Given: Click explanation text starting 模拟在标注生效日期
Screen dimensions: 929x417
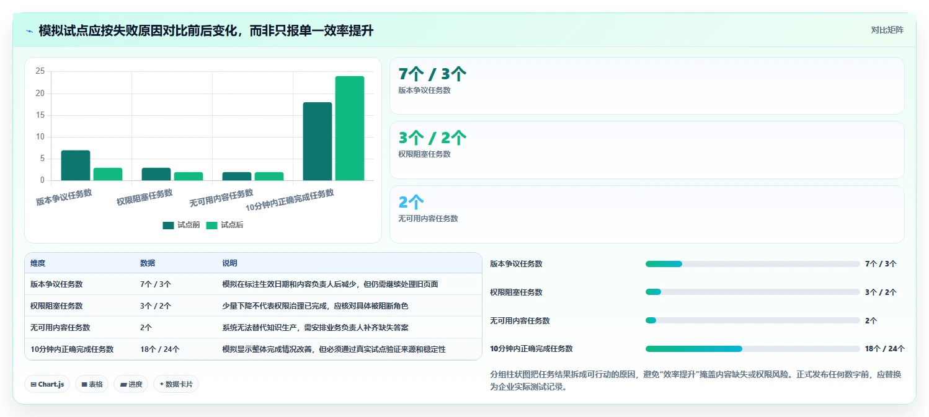Looking at the screenshot, I should click(330, 284).
